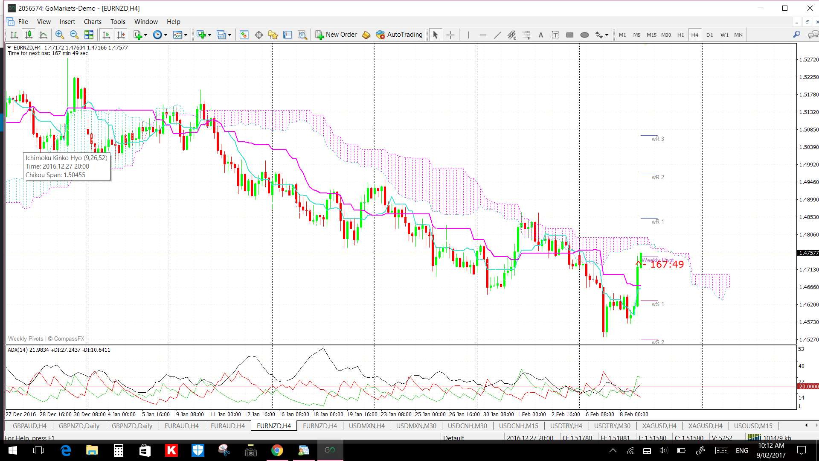Image resolution: width=819 pixels, height=461 pixels.
Task: Toggle Chart Shift from right border
Action: tap(121, 35)
